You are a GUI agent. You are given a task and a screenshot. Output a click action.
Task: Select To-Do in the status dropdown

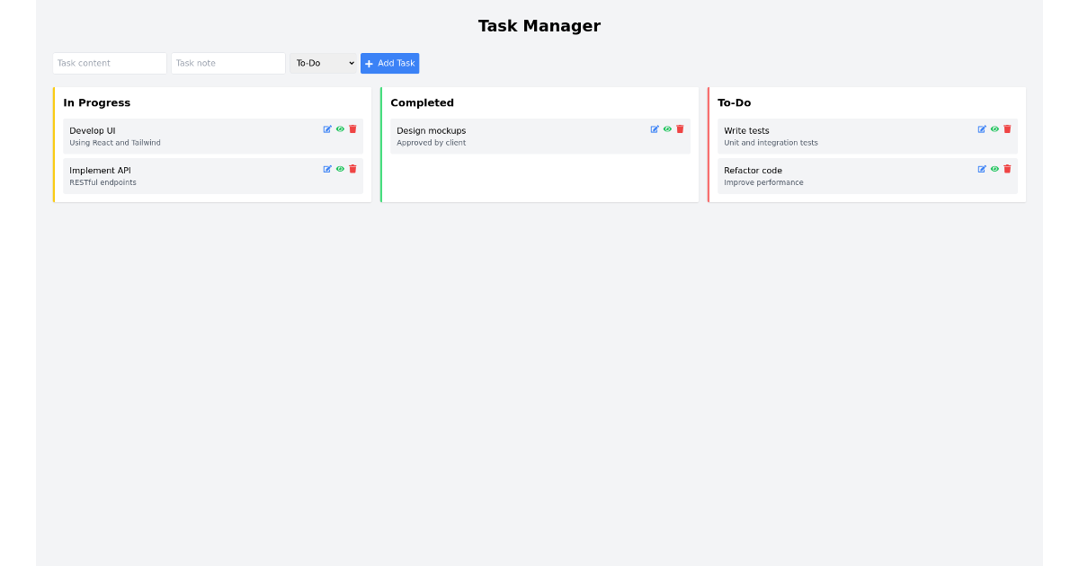pos(322,63)
